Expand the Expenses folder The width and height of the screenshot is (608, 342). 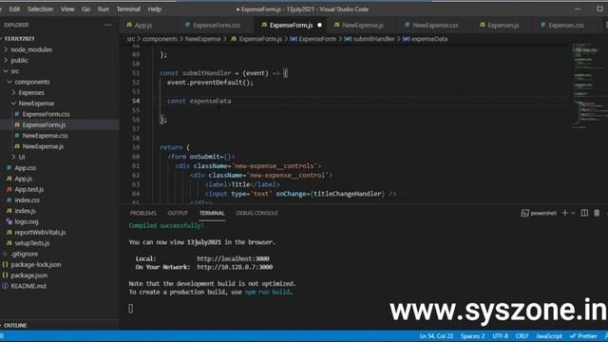(x=31, y=93)
